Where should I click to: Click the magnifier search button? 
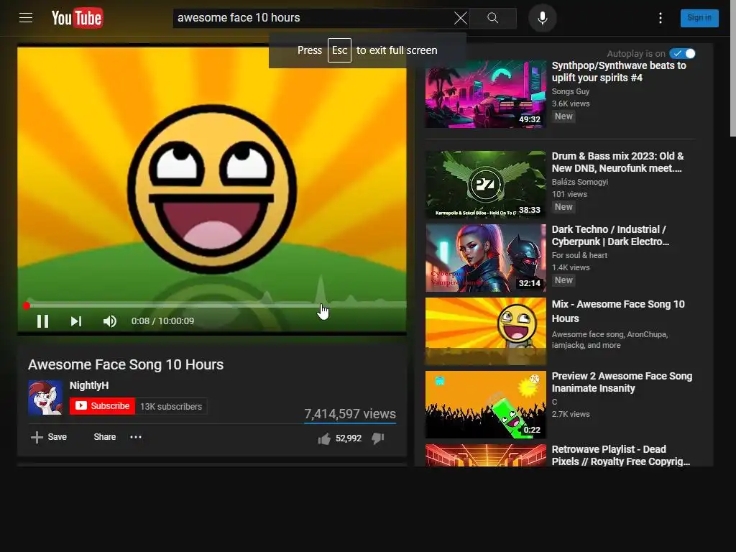click(493, 18)
